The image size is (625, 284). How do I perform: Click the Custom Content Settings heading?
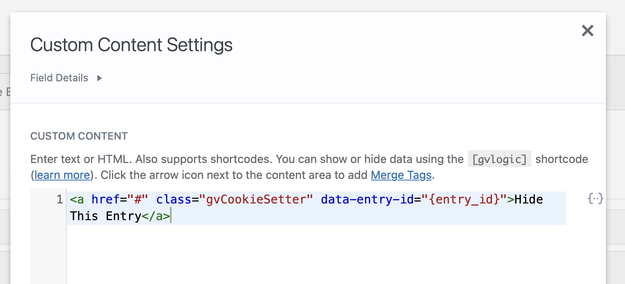coord(131,45)
